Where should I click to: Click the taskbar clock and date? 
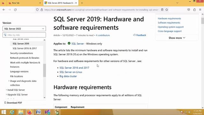[198, 112]
